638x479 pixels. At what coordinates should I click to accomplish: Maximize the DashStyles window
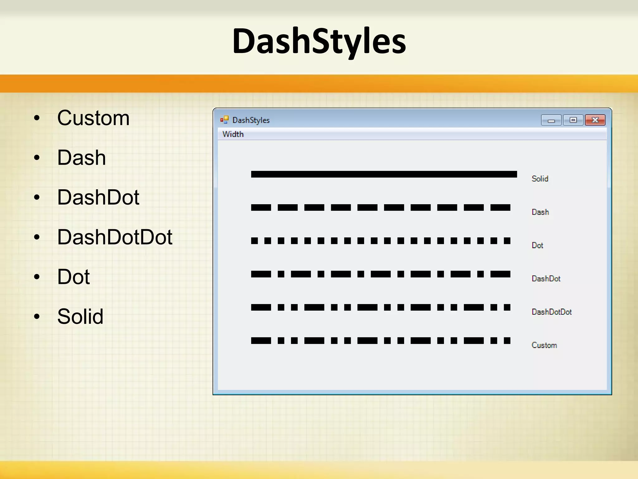click(x=573, y=120)
